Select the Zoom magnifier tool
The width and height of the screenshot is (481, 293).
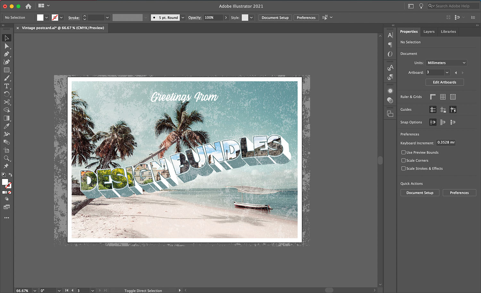[6, 158]
